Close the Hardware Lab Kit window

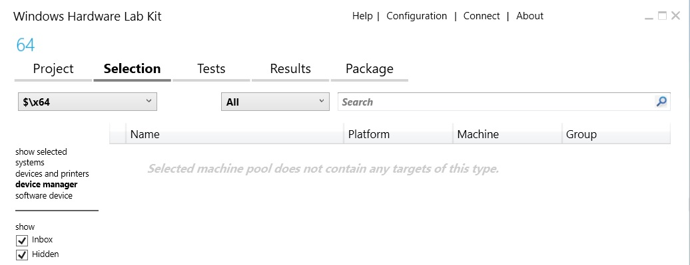675,16
